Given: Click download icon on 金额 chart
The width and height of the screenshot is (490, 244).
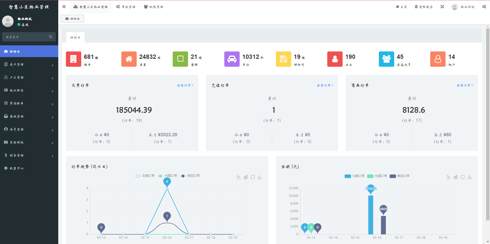Looking at the screenshot, I should click(470, 177).
